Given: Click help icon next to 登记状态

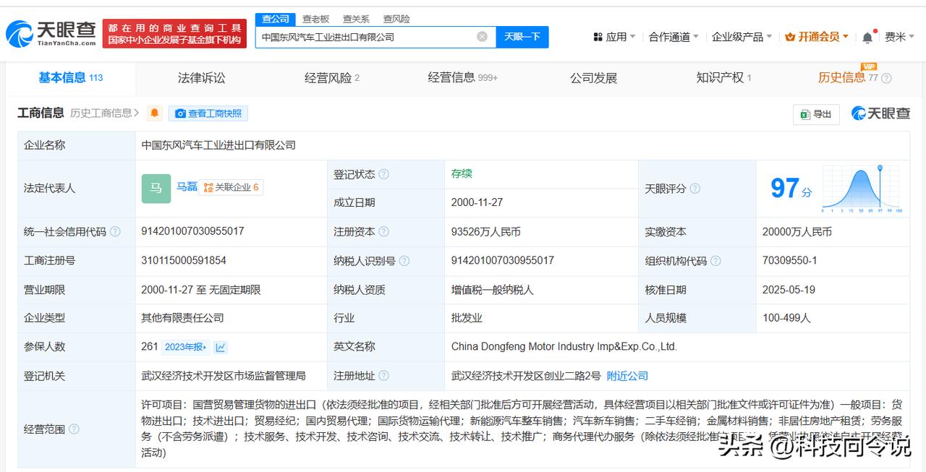Looking at the screenshot, I should click(384, 174).
